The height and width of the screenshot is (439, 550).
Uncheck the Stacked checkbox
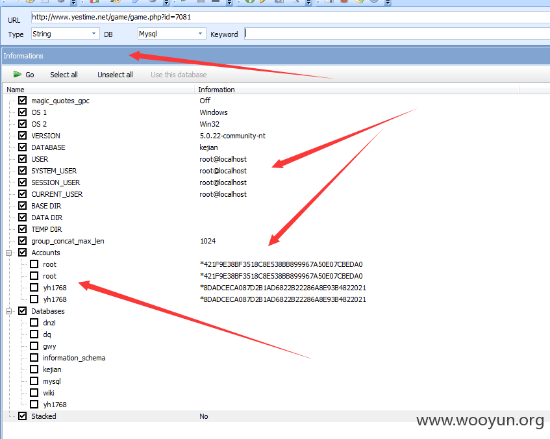pyautogui.click(x=23, y=416)
